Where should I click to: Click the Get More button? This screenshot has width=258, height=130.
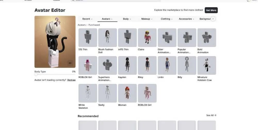tap(211, 10)
